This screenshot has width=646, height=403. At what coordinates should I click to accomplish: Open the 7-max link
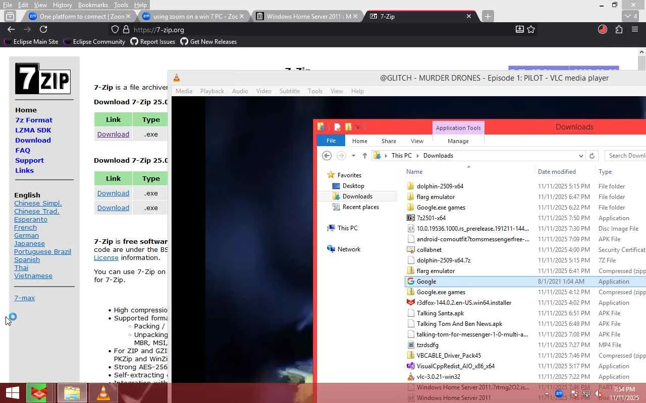pos(24,298)
